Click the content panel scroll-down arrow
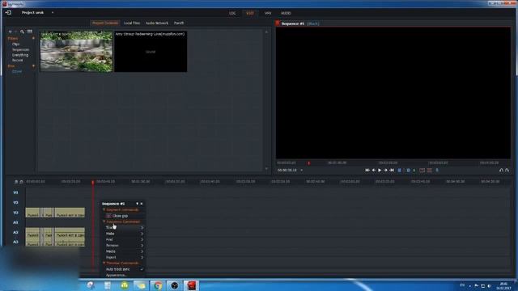The image size is (518, 291). [x=266, y=169]
